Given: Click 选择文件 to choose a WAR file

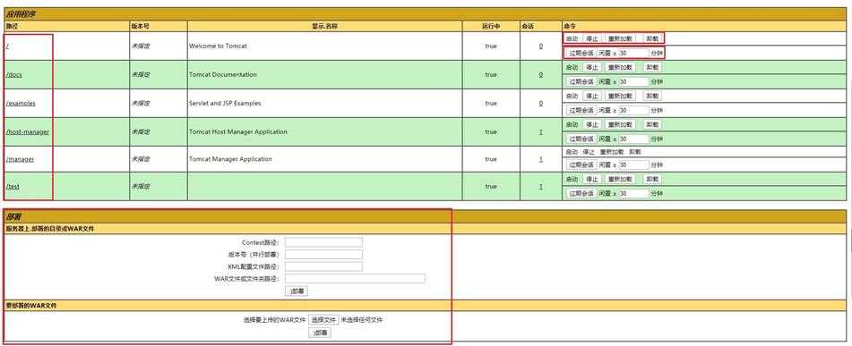Looking at the screenshot, I should click(323, 320).
